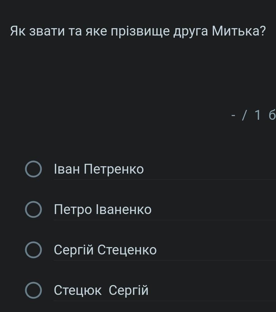The width and height of the screenshot is (276, 312).
Task: Select the radio button for Іван Петренко
Action: (x=33, y=169)
